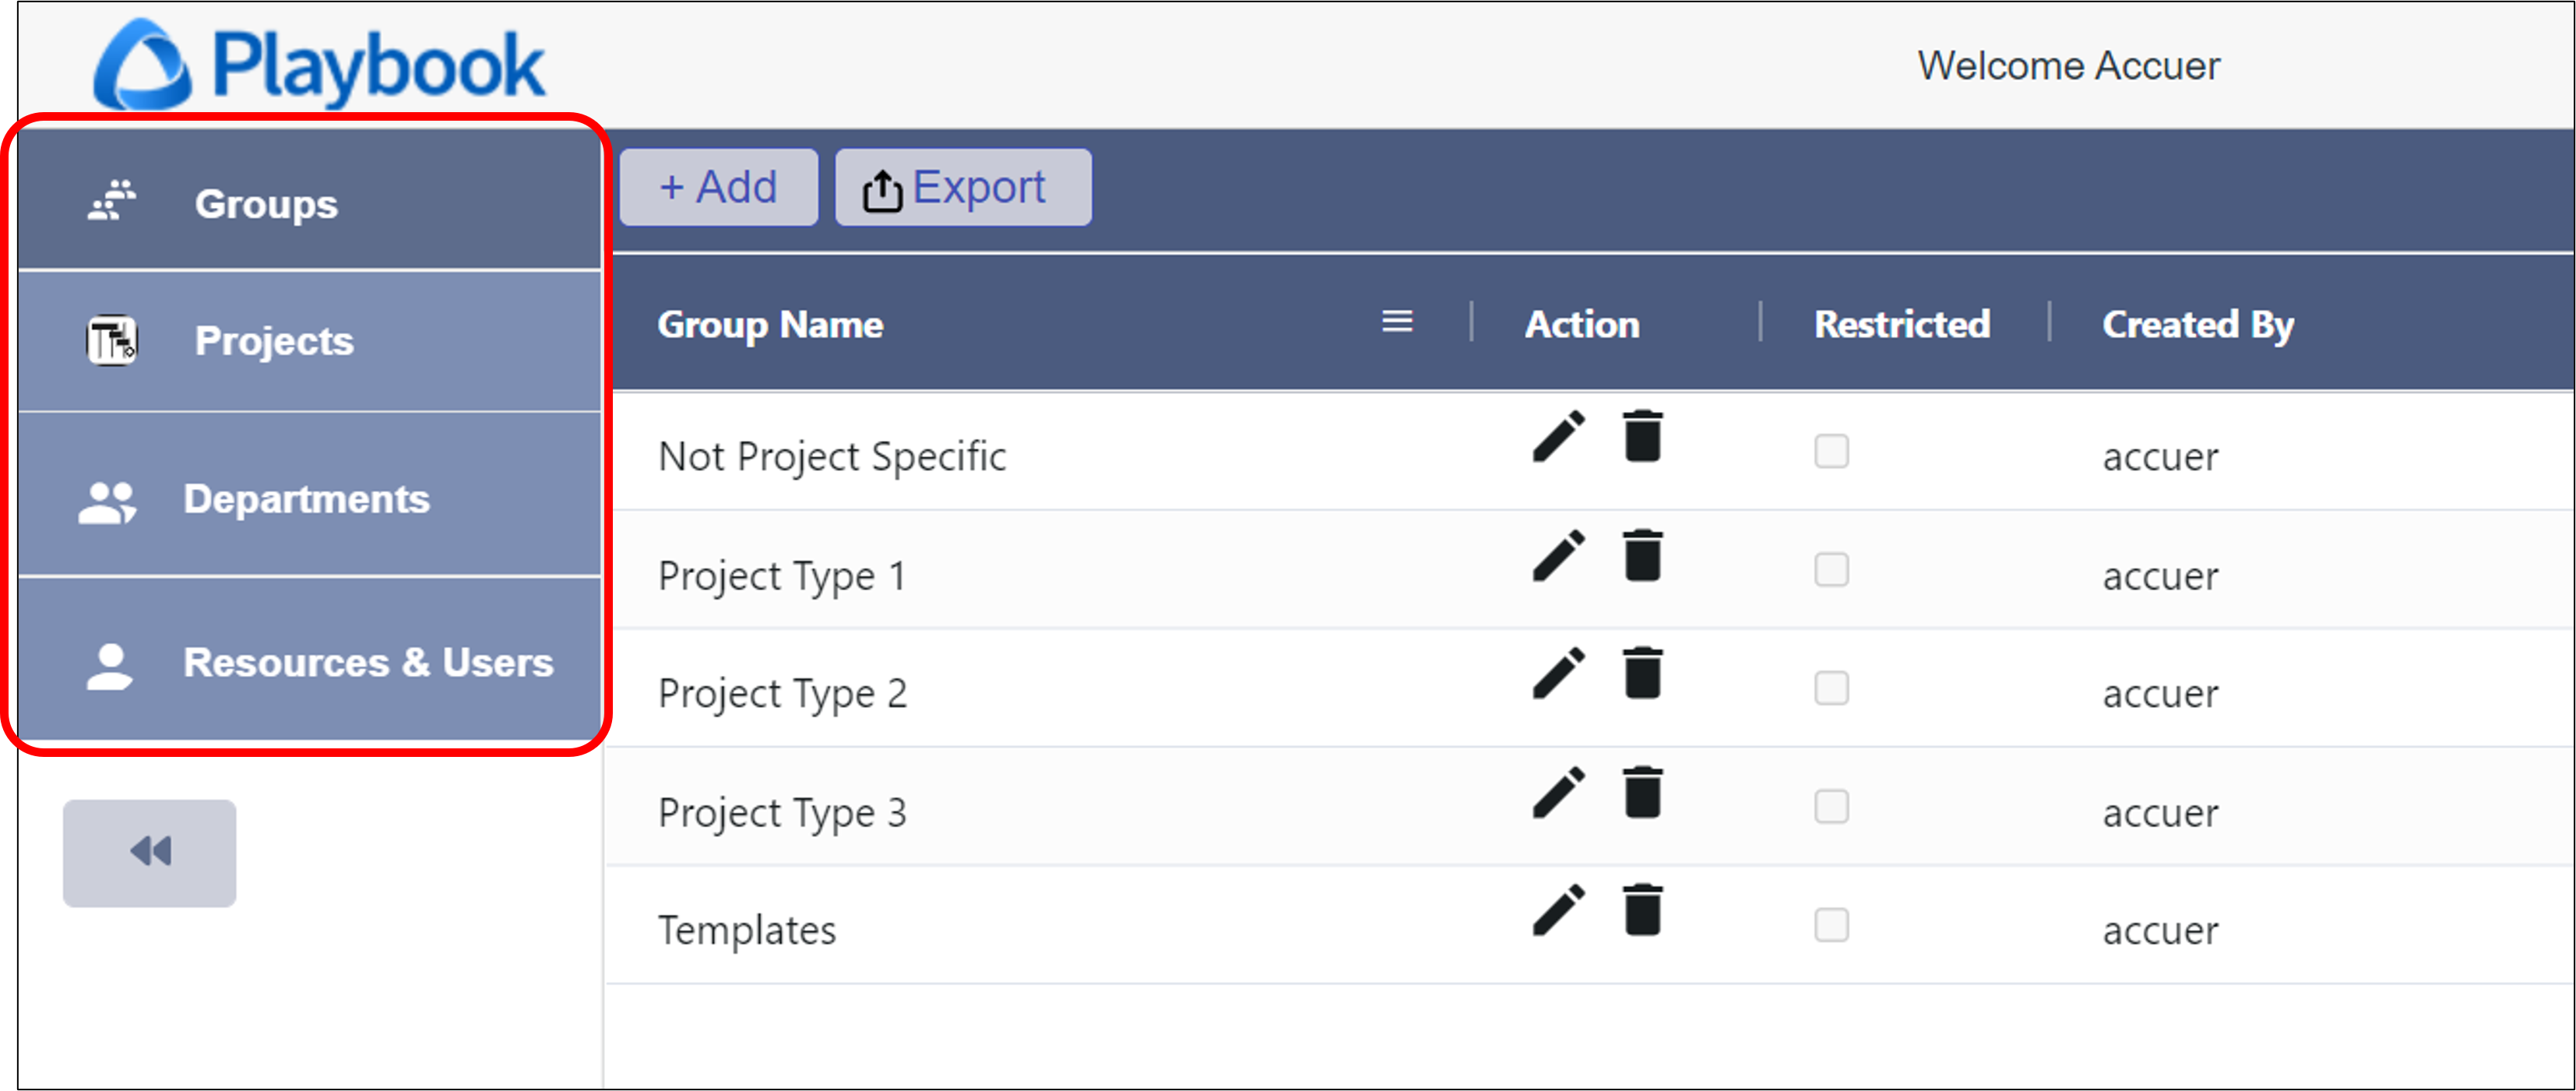Viewport: 2576px width, 1091px height.
Task: Open the edit pencil for Templates group
Action: click(x=1557, y=911)
